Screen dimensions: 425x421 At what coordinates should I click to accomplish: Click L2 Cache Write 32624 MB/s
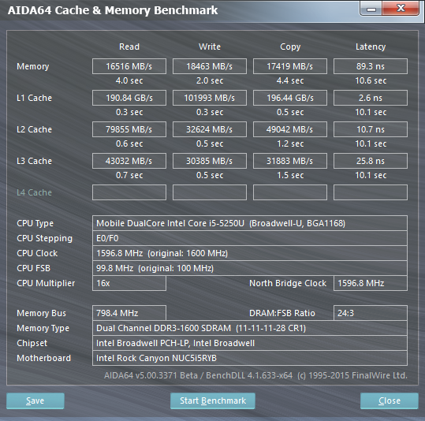coord(210,129)
